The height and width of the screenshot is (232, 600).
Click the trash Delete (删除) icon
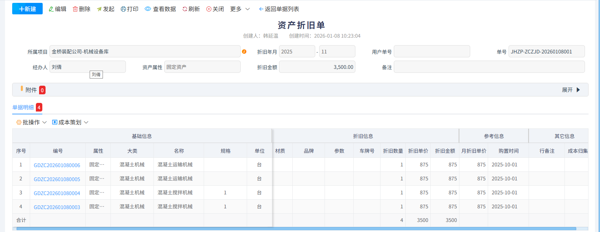click(x=75, y=9)
